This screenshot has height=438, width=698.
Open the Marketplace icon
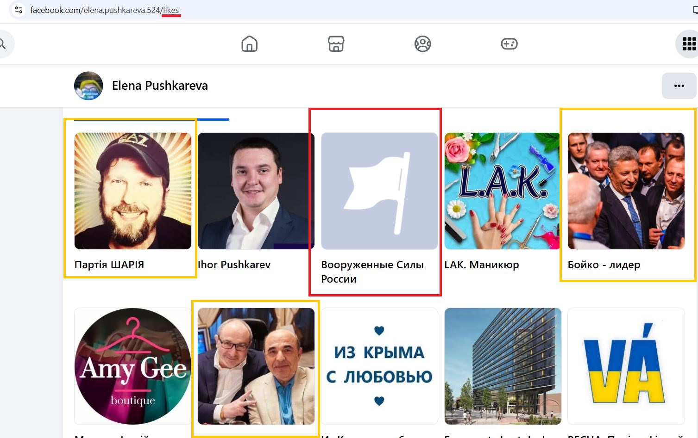tap(336, 44)
